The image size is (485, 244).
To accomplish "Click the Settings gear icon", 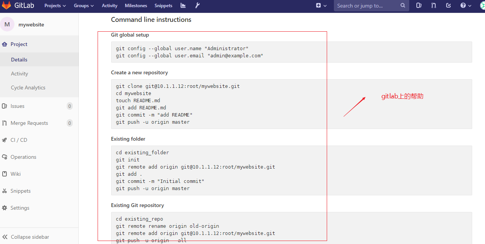I will tap(5, 208).
